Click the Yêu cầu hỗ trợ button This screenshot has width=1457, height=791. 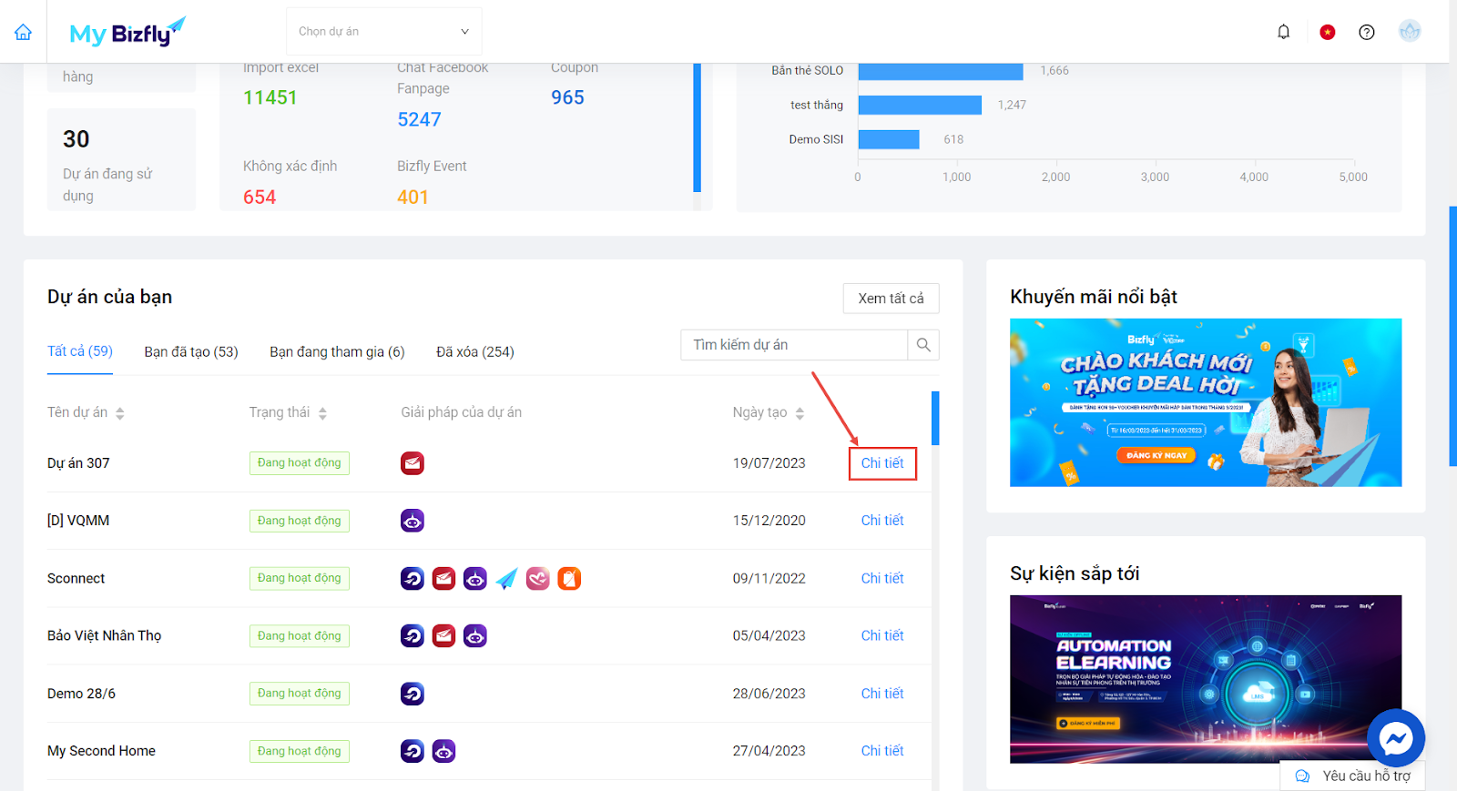[x=1352, y=776]
